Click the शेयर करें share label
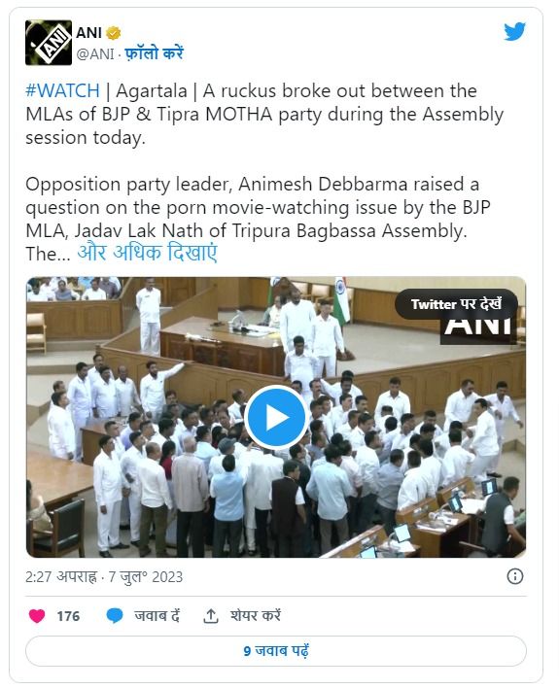This screenshot has height=689, width=559. [256, 615]
